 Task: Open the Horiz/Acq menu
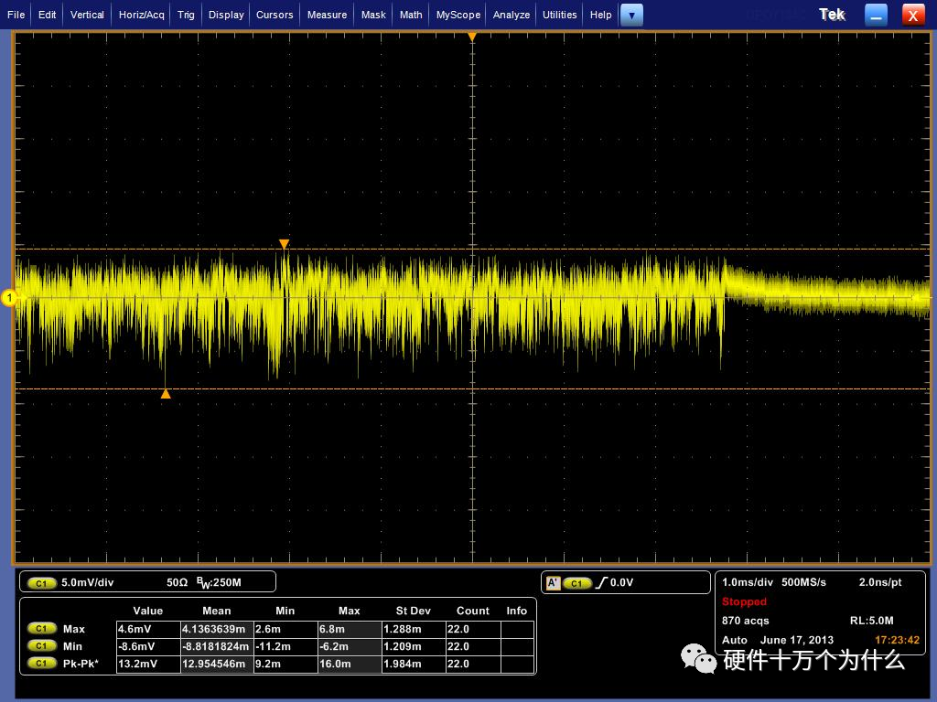[141, 15]
